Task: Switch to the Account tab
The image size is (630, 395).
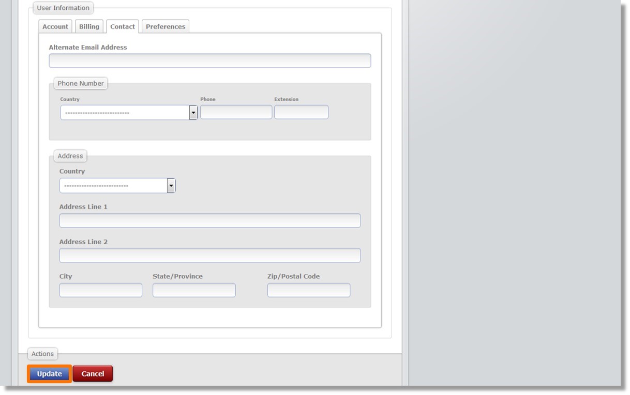Action: 55,26
